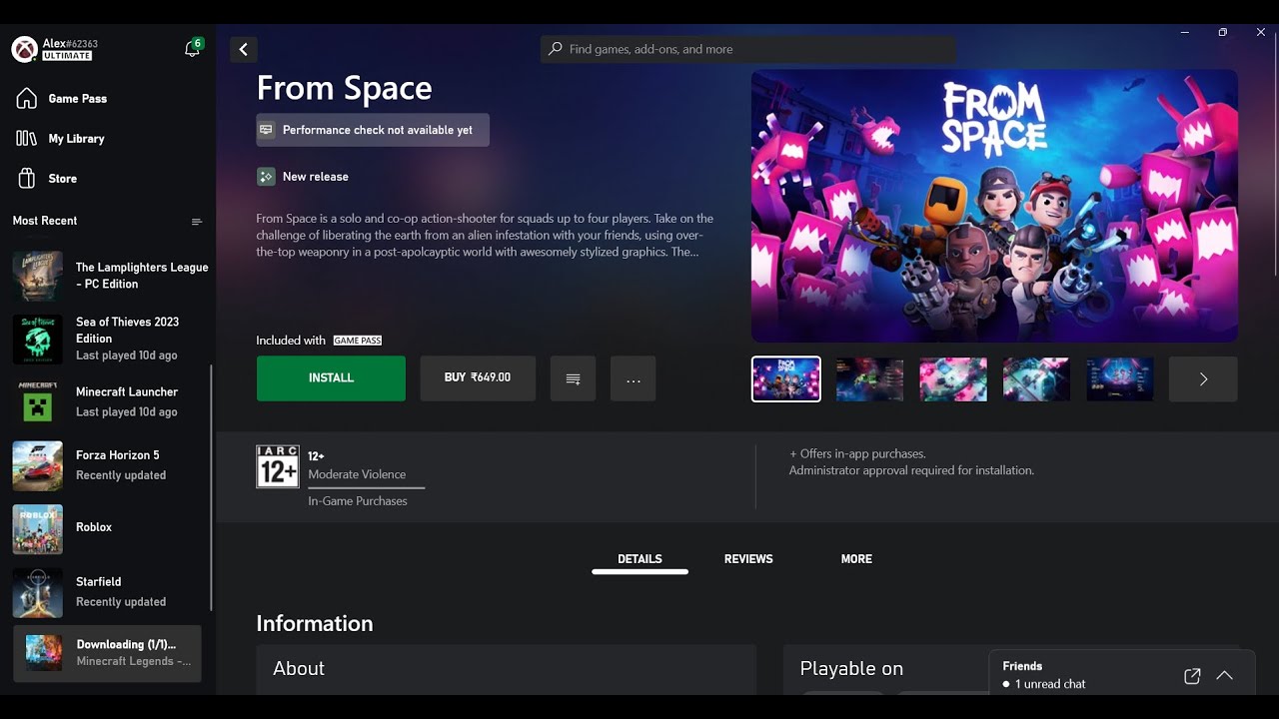Open Minecraft Launcher from recent list

point(109,401)
